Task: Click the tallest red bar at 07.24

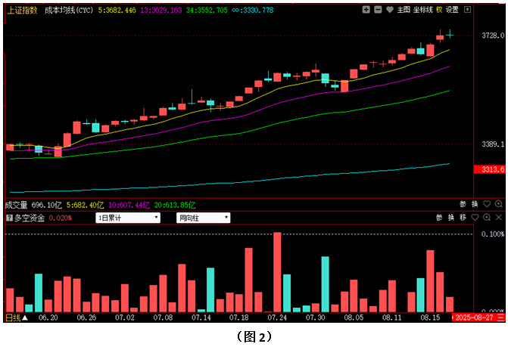Action: point(277,272)
